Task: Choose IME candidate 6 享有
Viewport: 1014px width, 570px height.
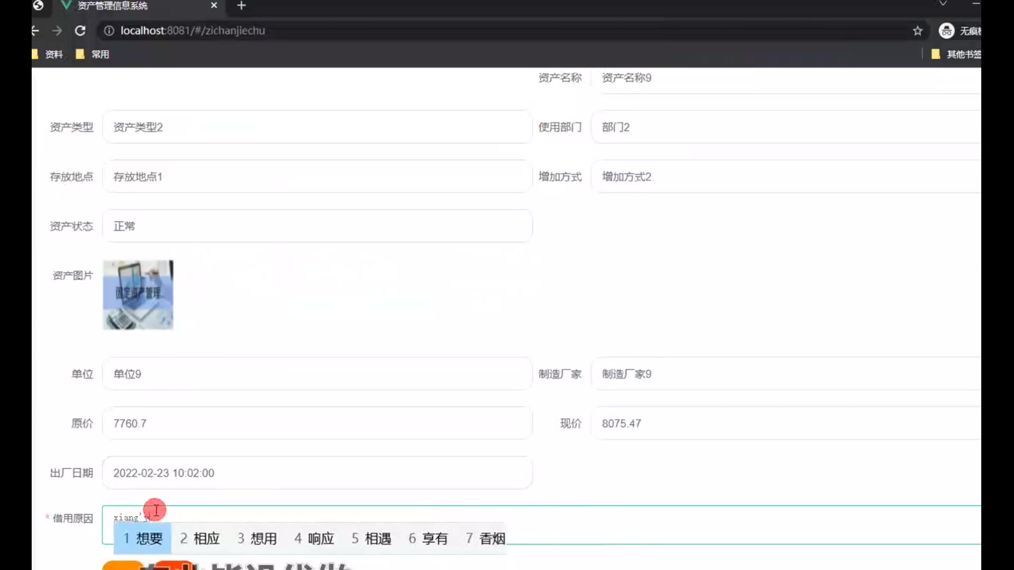Action: [428, 538]
